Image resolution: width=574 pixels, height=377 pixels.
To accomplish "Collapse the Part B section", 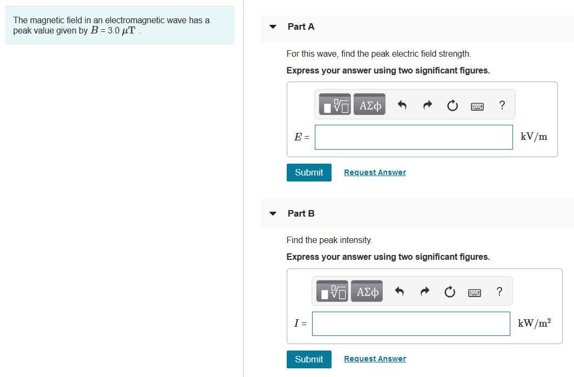I will [x=273, y=214].
